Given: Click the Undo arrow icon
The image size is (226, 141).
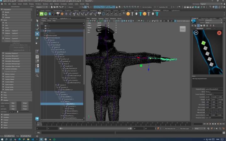Looking at the screenshot, I should point(60,7).
